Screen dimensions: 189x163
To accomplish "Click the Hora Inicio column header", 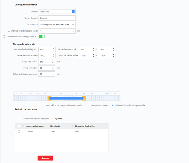I will pyautogui.click(x=55, y=126).
